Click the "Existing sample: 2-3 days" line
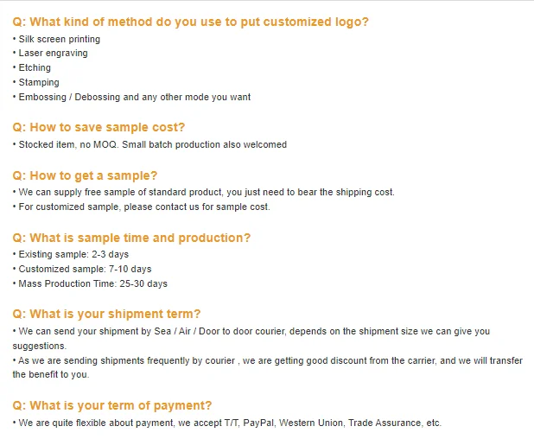This screenshot has height=439, width=534. [73, 254]
